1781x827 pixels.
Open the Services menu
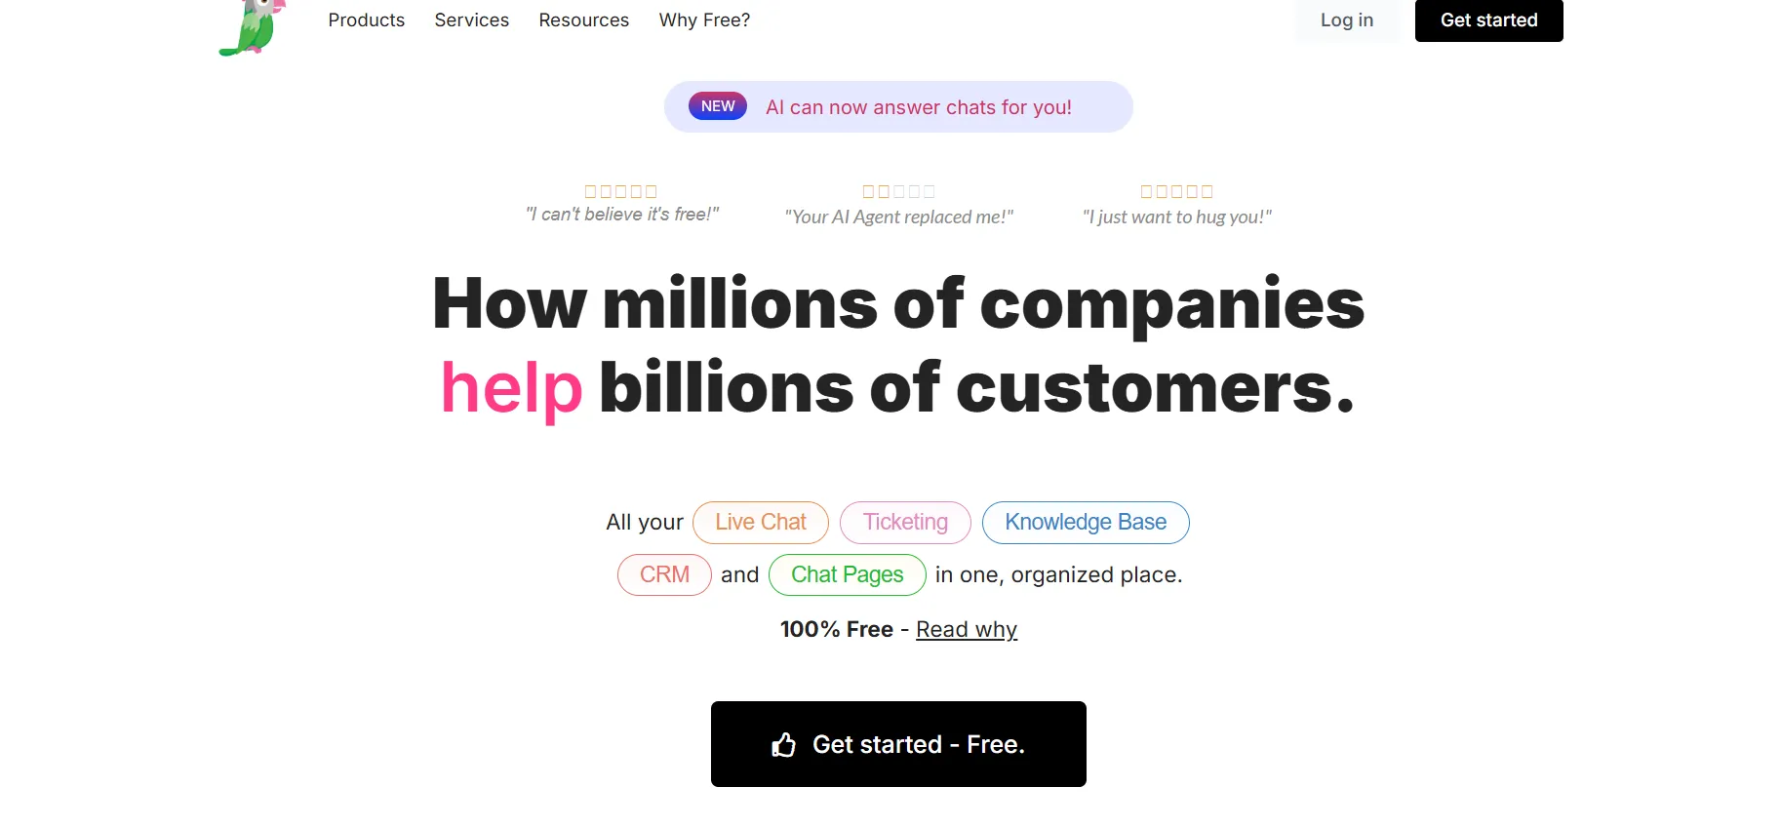471,20
